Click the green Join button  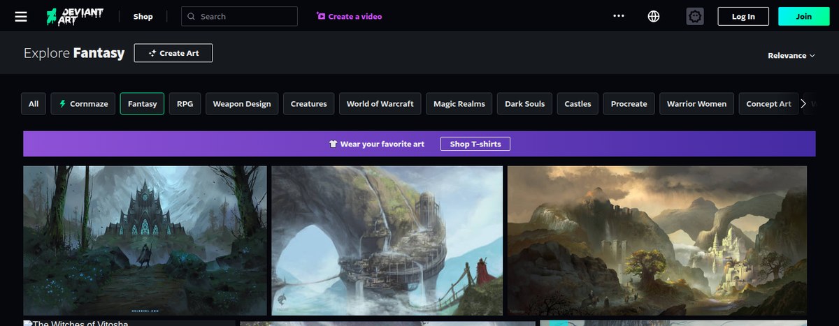pos(803,16)
